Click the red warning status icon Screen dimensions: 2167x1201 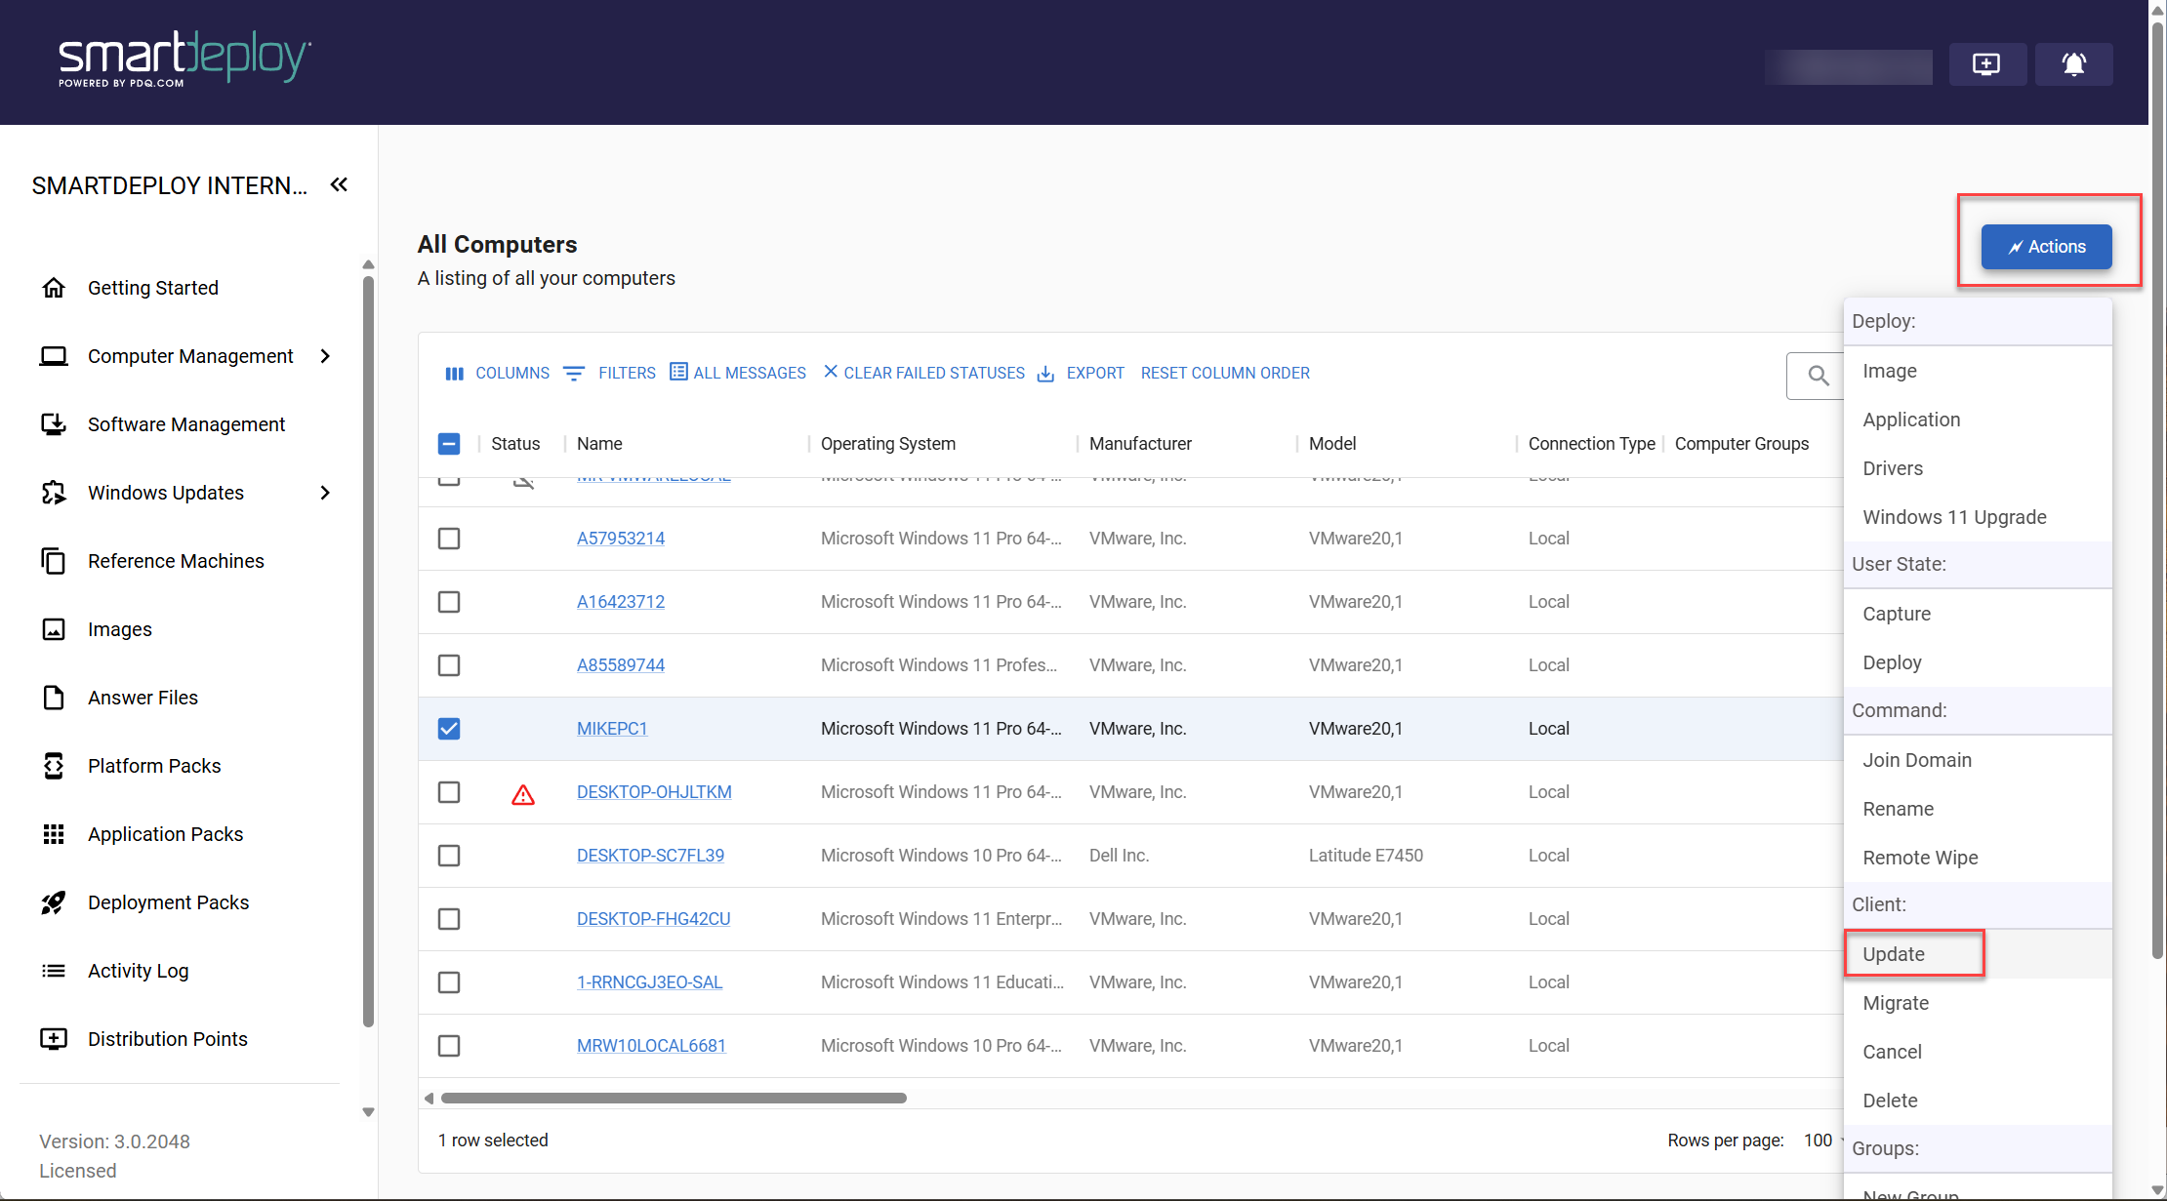[523, 795]
